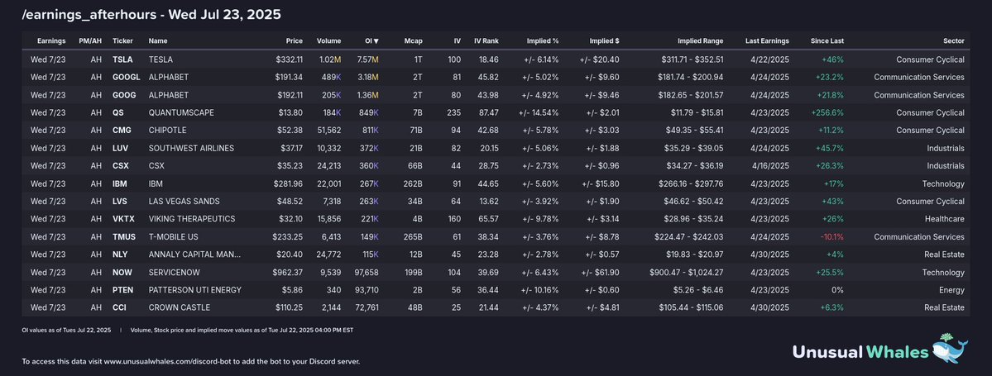Click the name ANNALY CAPITAL MAN...
Image resolution: width=992 pixels, height=376 pixels.
195,254
